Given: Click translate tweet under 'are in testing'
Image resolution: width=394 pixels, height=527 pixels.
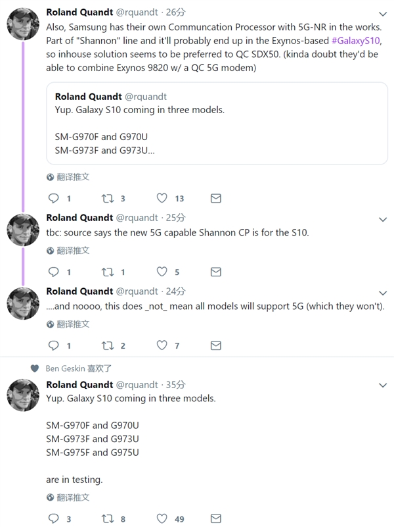Looking at the screenshot, I should (73, 498).
